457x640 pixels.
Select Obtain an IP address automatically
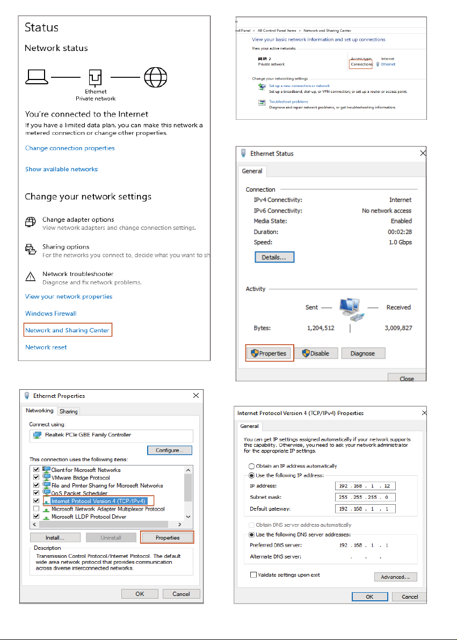coord(250,466)
